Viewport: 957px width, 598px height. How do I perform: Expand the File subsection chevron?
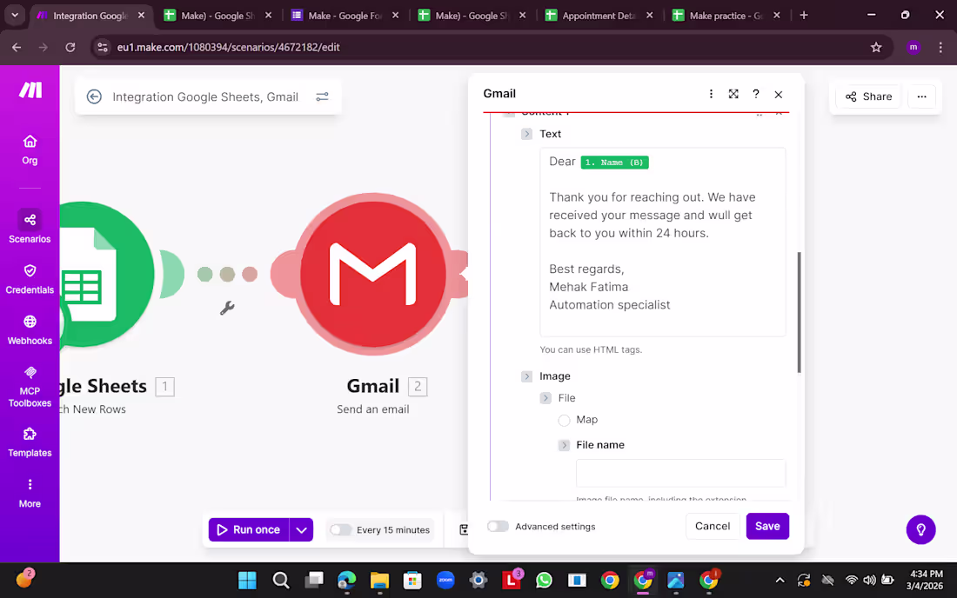tap(545, 398)
